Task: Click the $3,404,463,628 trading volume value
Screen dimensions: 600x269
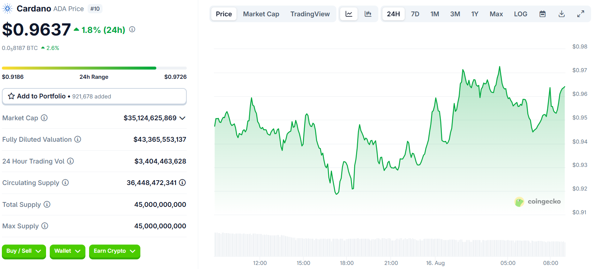Action: (160, 161)
